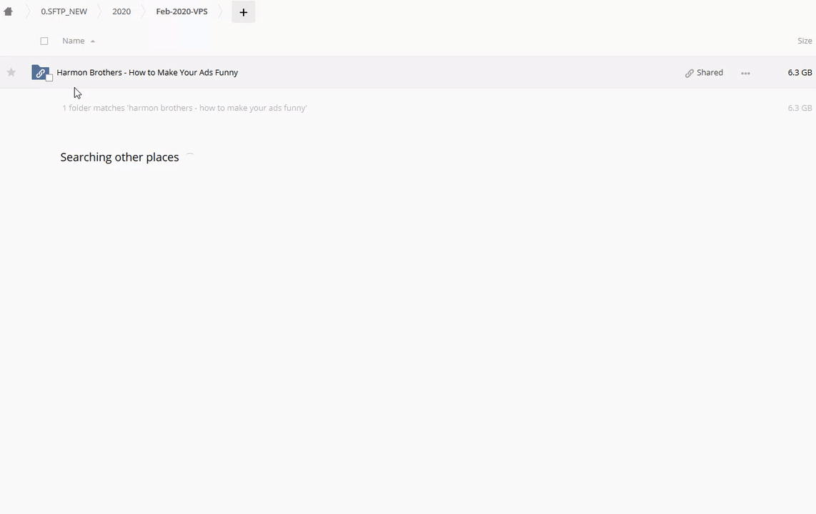Toggle the Name sort direction arrow
816x514 pixels.
pos(93,41)
